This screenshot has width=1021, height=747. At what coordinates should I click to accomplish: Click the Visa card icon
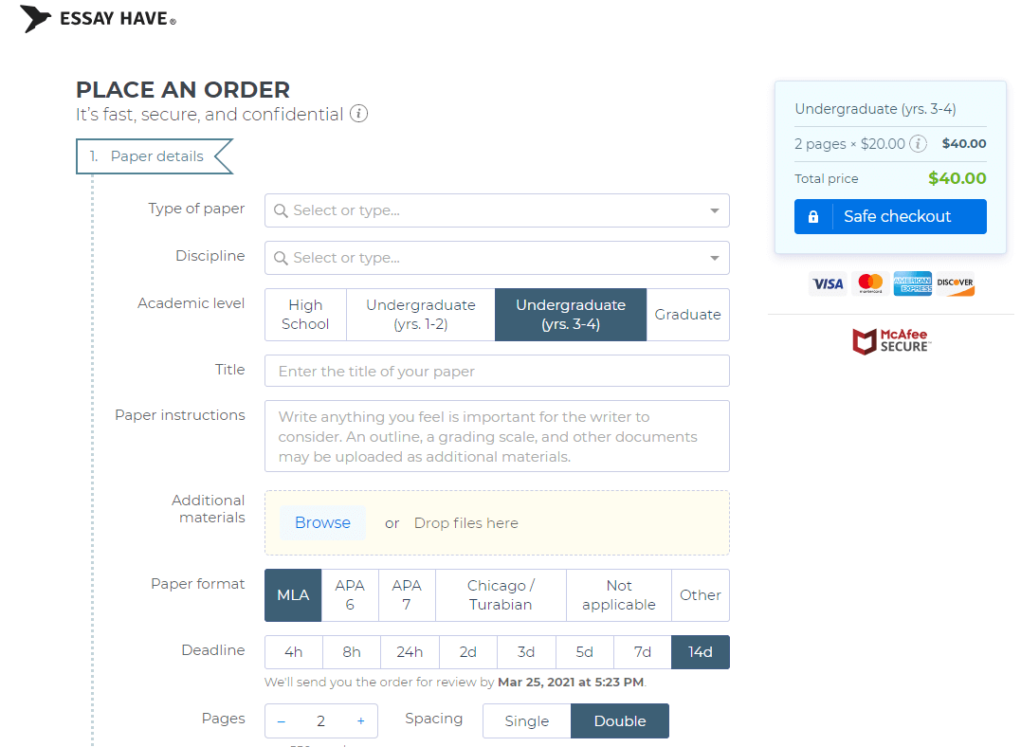tap(828, 283)
